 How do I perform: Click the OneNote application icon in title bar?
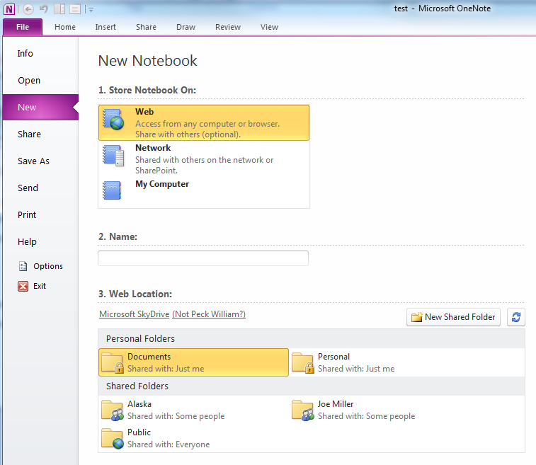point(9,9)
